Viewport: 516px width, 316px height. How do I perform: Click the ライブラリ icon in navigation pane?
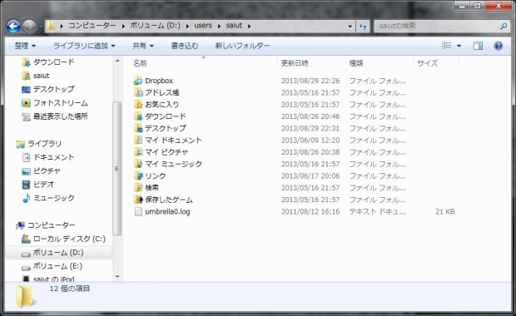(20, 144)
